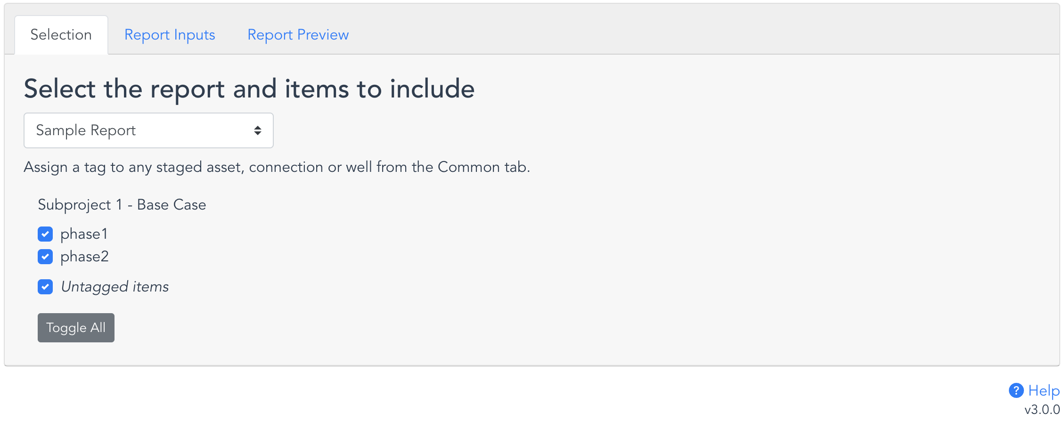Click the Assign a tag instruction text

tap(277, 167)
